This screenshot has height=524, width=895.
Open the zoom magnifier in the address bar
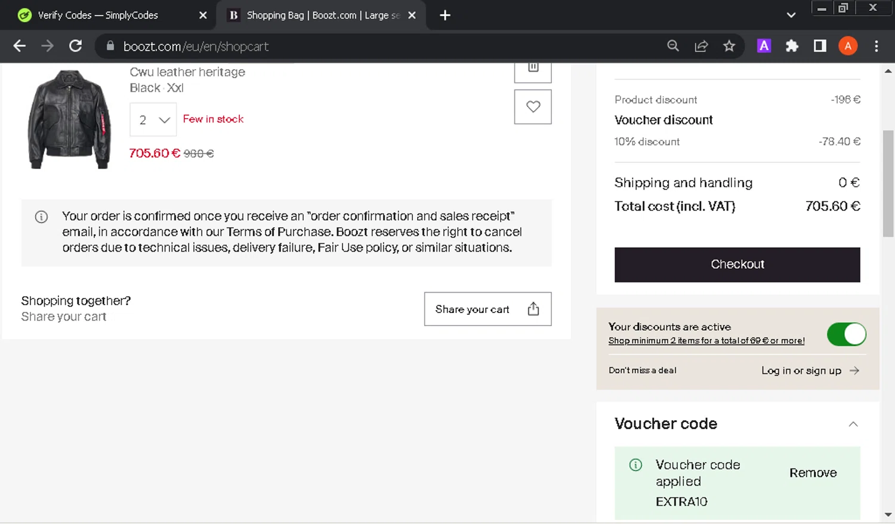coord(673,46)
